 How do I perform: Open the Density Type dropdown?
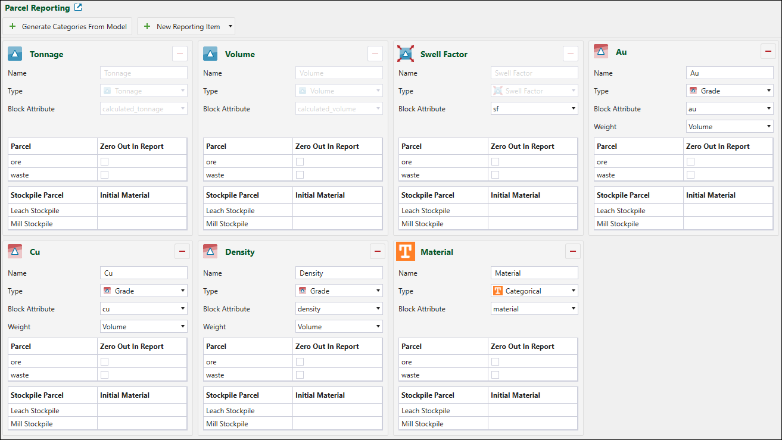pyautogui.click(x=339, y=291)
